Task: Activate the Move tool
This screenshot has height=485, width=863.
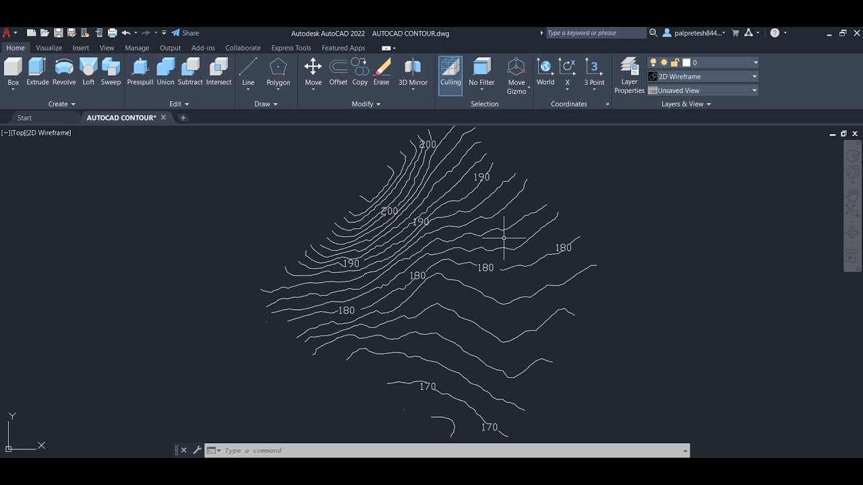Action: tap(313, 73)
